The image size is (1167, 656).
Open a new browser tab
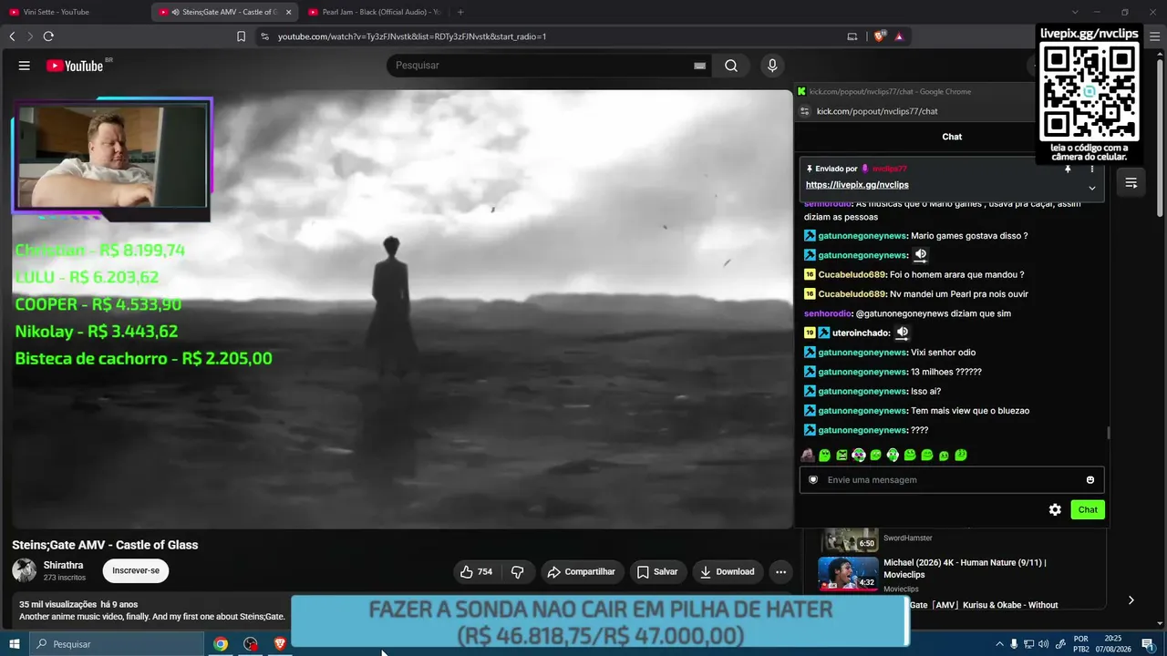coord(460,12)
